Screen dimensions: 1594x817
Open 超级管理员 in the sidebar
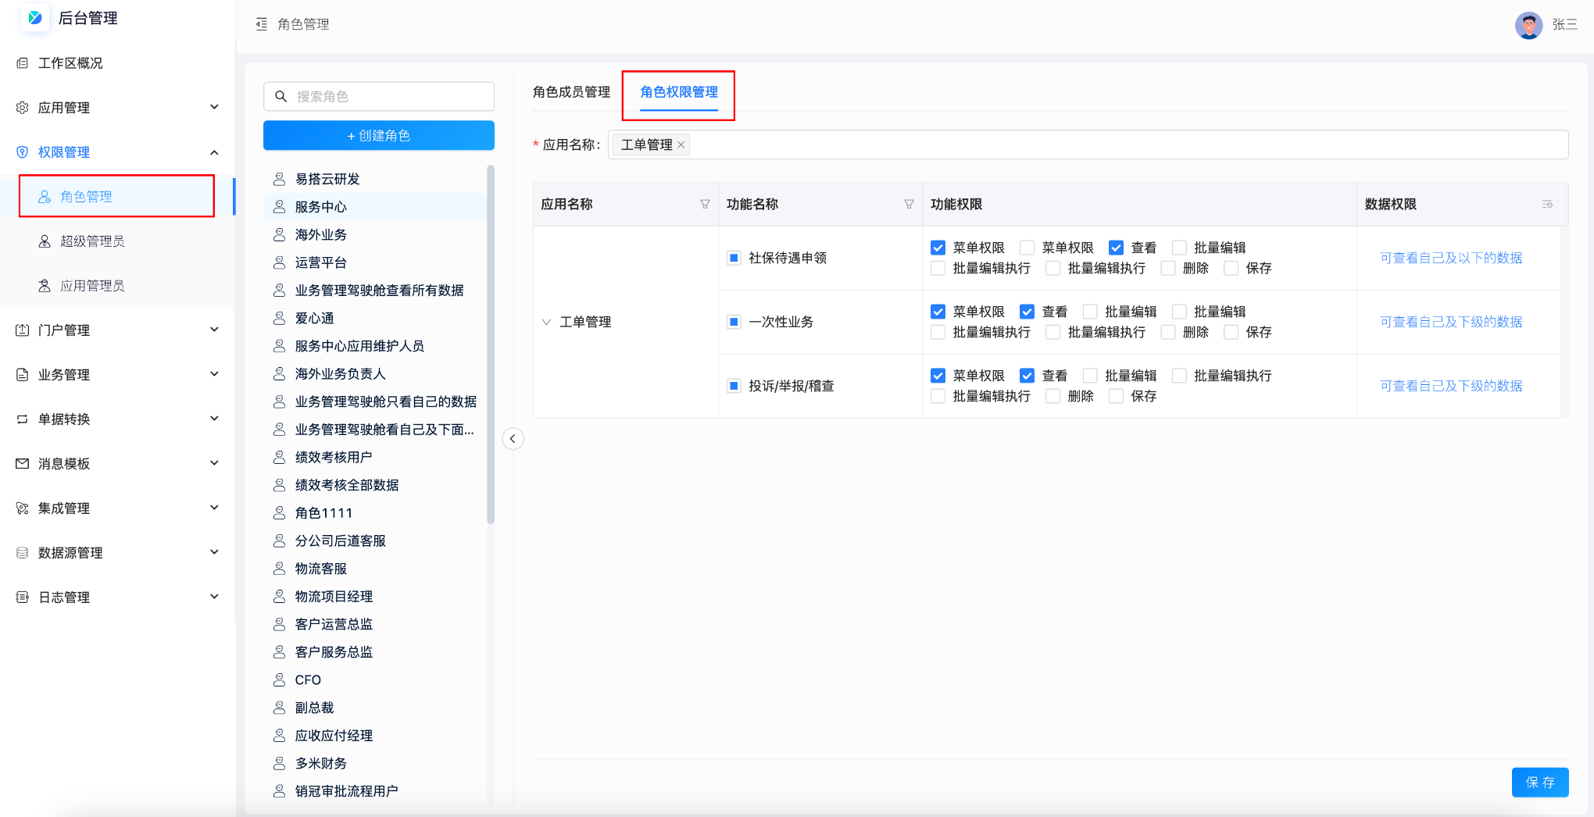(x=92, y=241)
